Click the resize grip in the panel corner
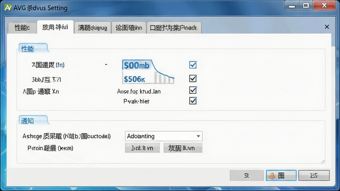This screenshot has width=340, height=191. [x=323, y=161]
